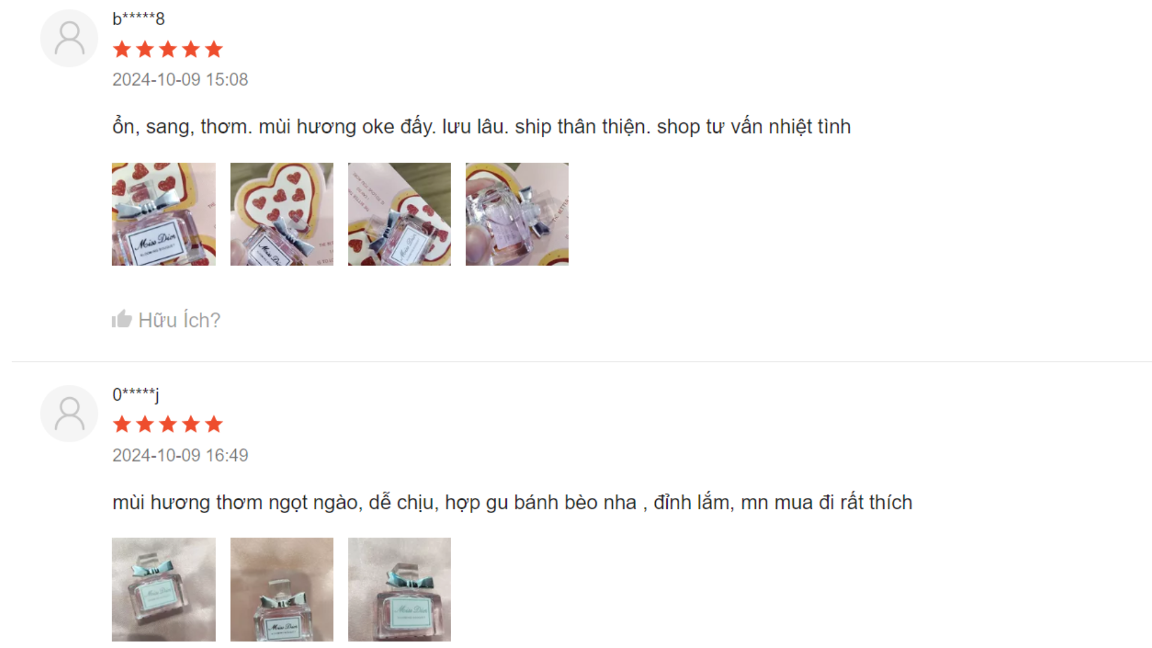Click avatar icon of reviewer b*****8
The image size is (1152, 648).
(69, 38)
